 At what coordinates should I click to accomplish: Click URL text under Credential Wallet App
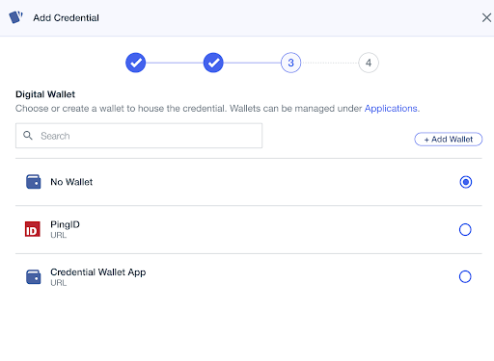click(59, 283)
